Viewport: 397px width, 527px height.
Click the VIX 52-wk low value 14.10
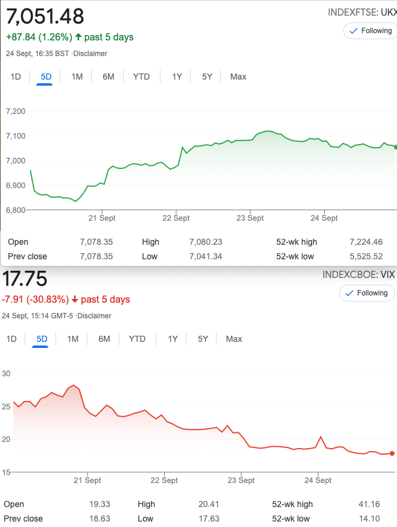(x=369, y=519)
